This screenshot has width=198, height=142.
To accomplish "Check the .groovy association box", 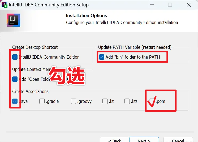I will (x=74, y=101).
